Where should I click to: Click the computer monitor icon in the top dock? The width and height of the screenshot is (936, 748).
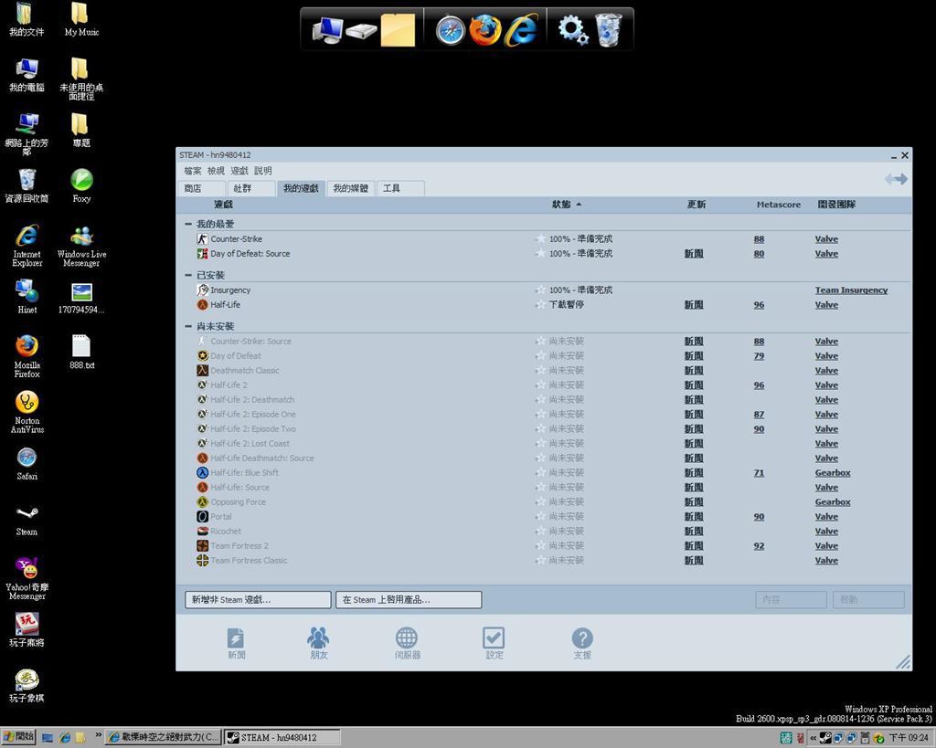(x=327, y=30)
